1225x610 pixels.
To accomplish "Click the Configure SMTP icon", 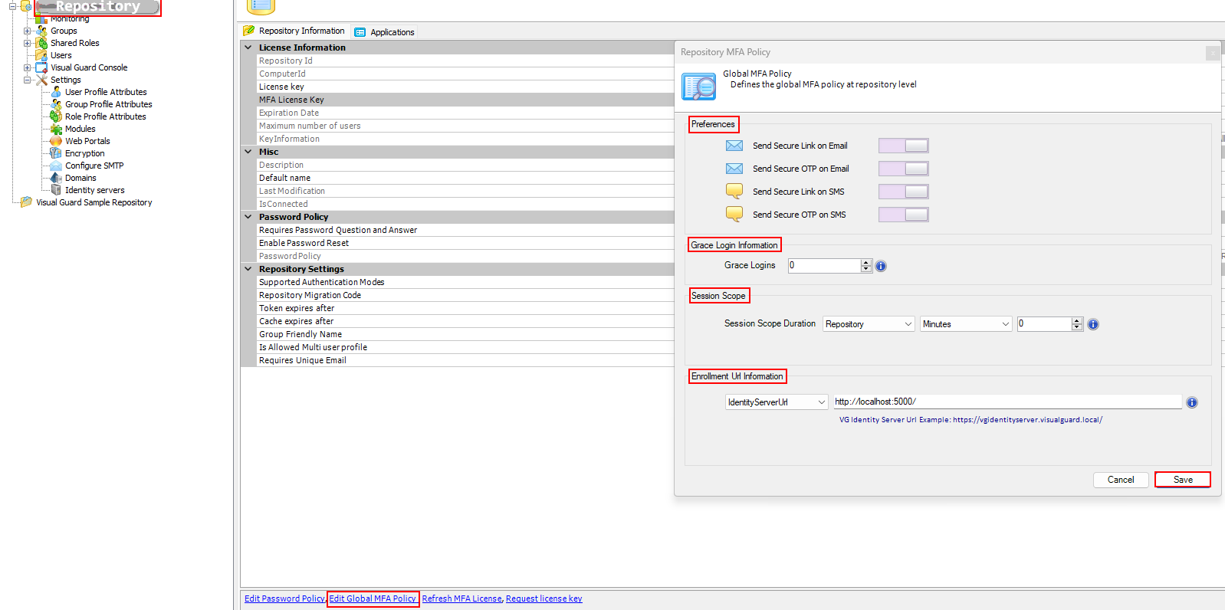I will point(56,166).
